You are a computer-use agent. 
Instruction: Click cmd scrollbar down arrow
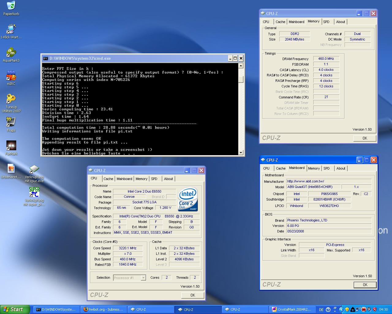click(241, 152)
